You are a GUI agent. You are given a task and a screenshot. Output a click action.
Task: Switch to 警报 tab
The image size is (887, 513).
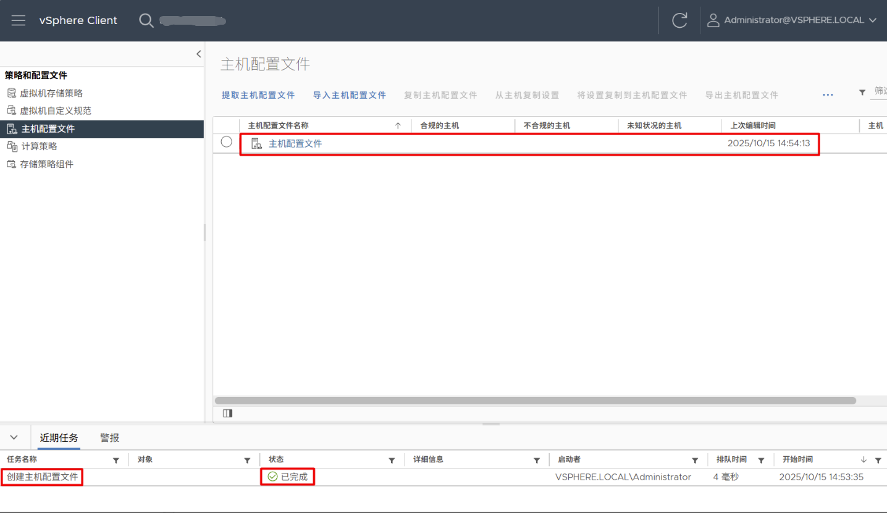coord(109,438)
